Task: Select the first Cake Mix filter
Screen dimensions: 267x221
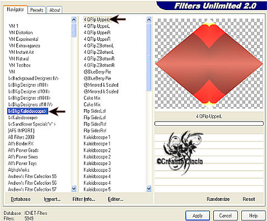Action: [92, 98]
